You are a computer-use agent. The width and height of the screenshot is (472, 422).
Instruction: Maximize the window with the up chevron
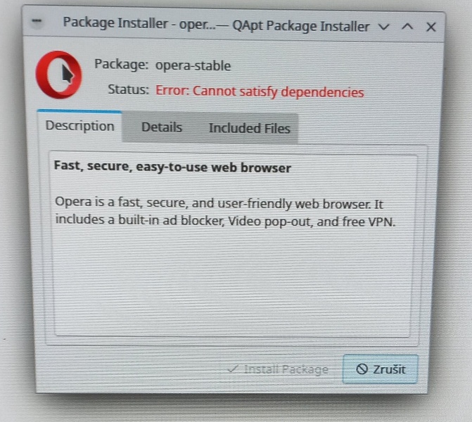tap(407, 27)
